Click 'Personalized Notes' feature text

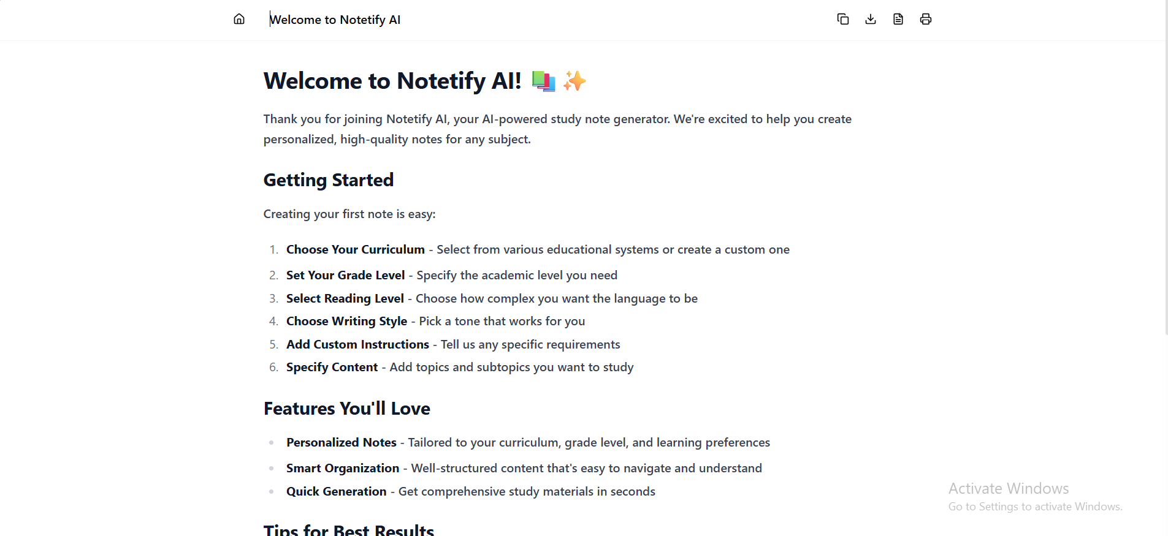point(341,442)
